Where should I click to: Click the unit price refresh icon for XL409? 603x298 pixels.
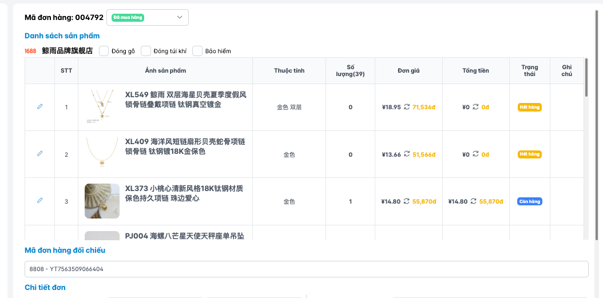407,154
